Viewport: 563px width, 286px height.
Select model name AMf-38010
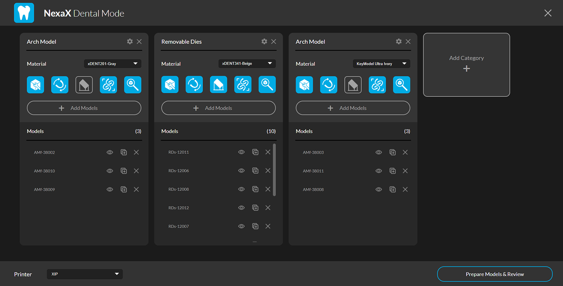click(x=44, y=171)
